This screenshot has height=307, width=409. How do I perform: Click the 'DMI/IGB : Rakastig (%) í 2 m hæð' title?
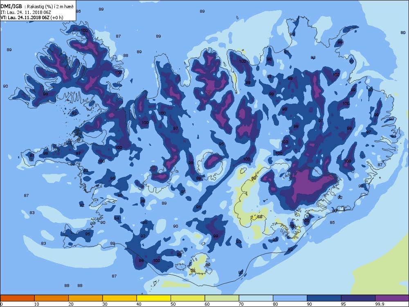click(37, 7)
